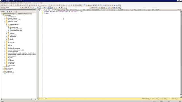This screenshot has height=102, width=182.
Task: Open the Help menu
Action: (41, 3)
